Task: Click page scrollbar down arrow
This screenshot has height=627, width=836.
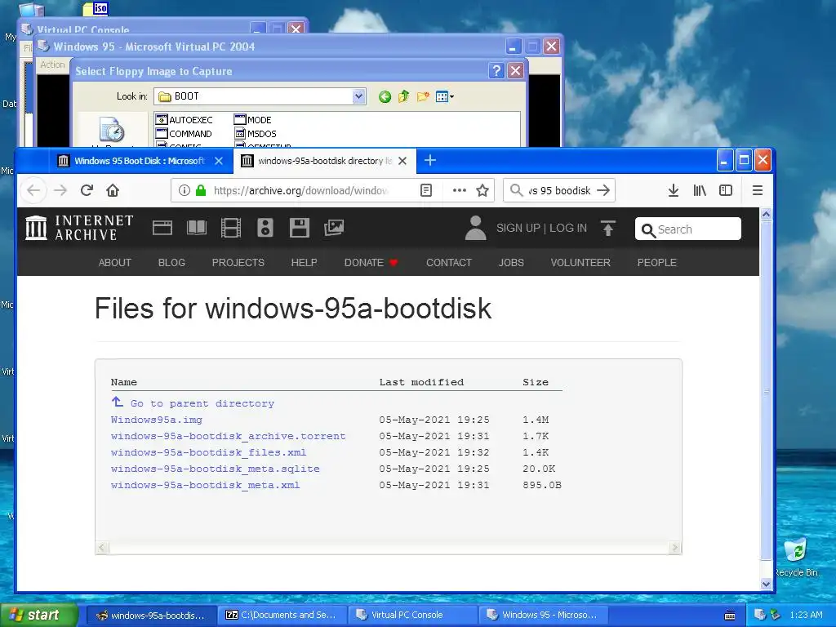Action: tap(766, 583)
